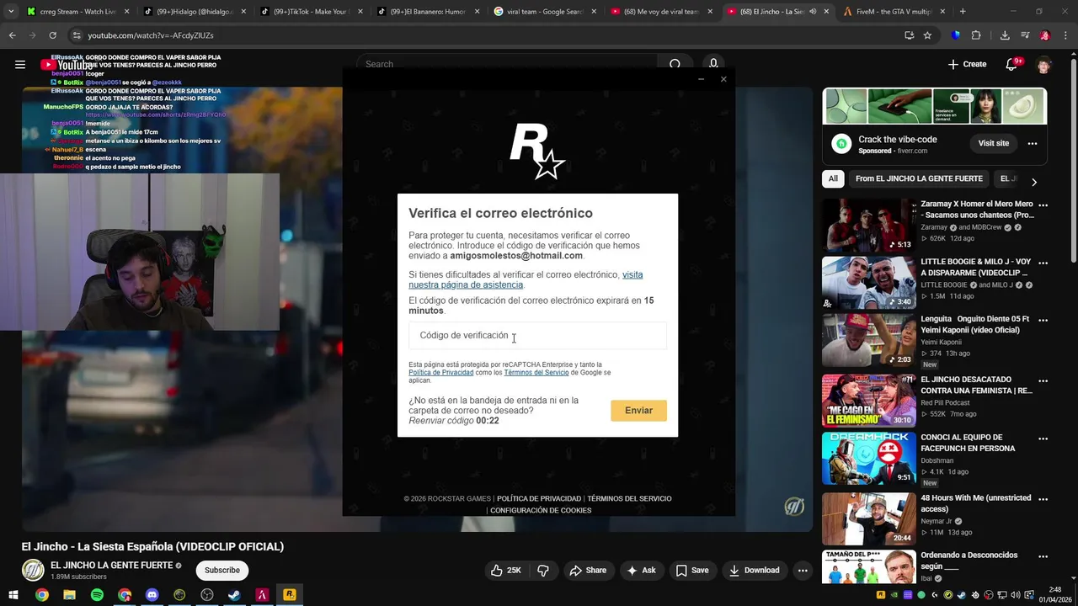Open options for 48 Hours With Me video
The width and height of the screenshot is (1078, 606).
(1043, 498)
